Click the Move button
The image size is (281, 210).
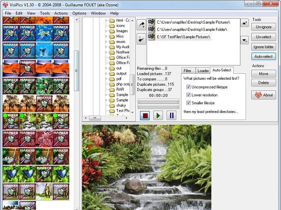[x=264, y=74]
